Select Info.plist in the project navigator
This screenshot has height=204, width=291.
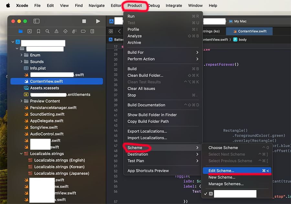[x=38, y=68]
